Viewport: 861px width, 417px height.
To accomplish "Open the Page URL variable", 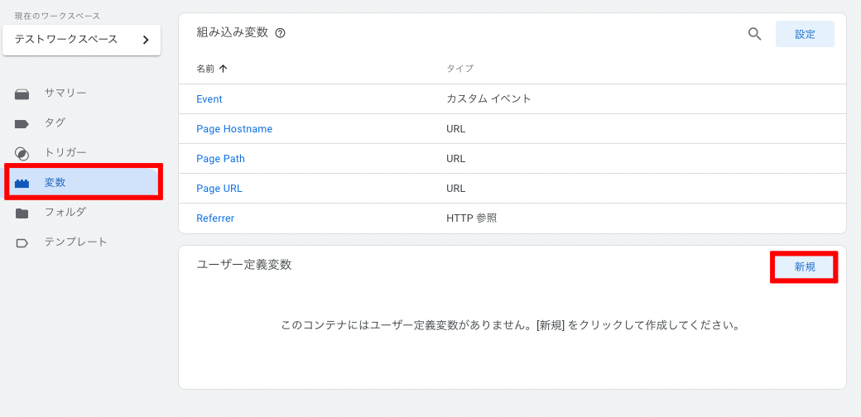I will click(x=219, y=188).
